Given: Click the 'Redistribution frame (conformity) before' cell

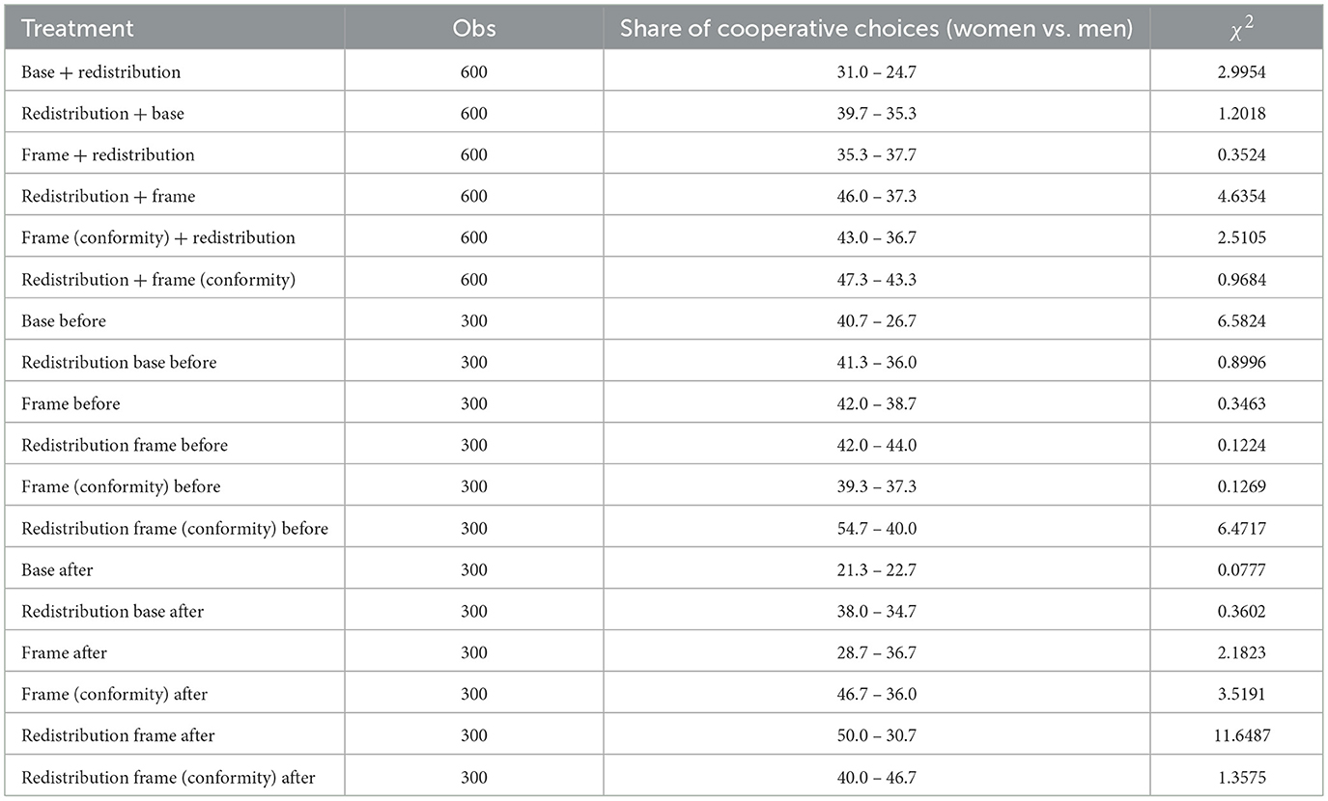Looking at the screenshot, I should click(x=174, y=529).
